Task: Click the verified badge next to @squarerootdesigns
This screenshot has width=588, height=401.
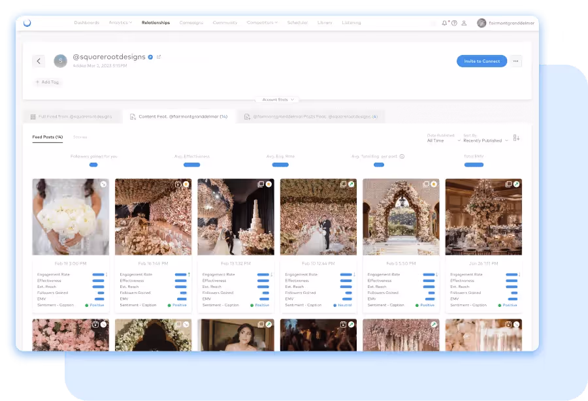Action: point(150,57)
